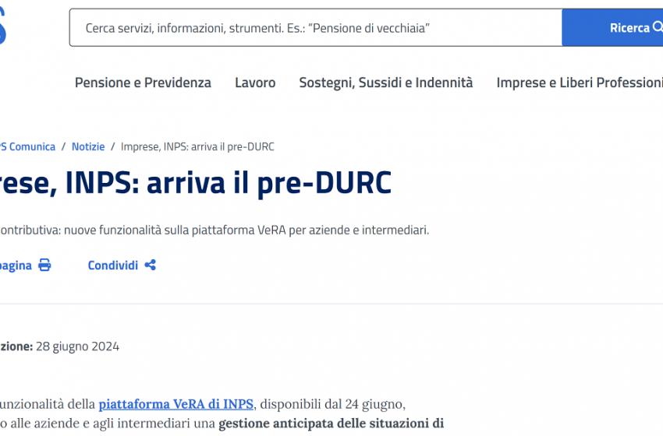Click the magnifying glass icon beside Ricerca

(x=658, y=28)
